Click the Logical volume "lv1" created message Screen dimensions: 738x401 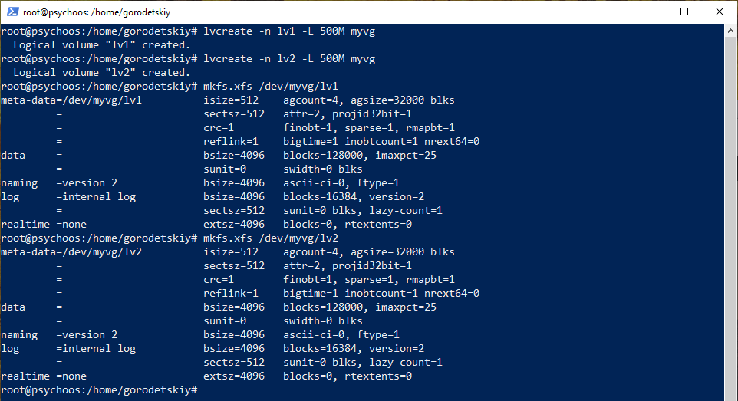pyautogui.click(x=102, y=44)
